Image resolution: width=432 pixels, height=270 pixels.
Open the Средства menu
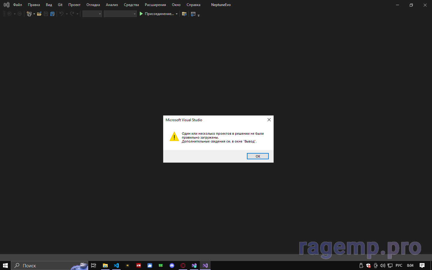pos(131,5)
